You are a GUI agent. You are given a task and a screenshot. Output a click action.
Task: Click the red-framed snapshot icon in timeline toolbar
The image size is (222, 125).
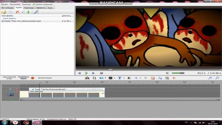pos(153,78)
